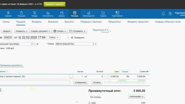The image size is (185, 104).
Task: Open the help question mark icon
Action: 170,14
